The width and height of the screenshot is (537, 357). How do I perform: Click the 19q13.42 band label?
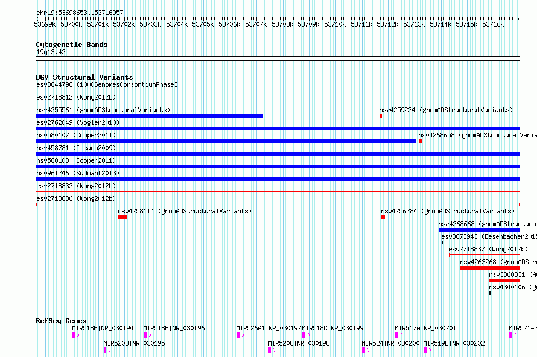tap(51, 52)
